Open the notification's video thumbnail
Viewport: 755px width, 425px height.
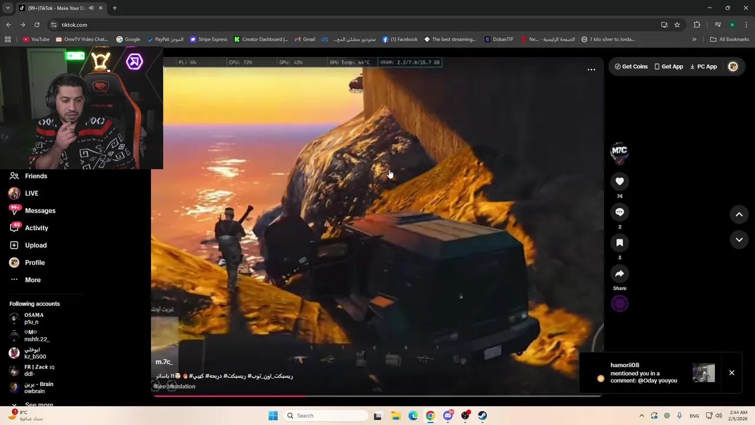click(x=704, y=372)
